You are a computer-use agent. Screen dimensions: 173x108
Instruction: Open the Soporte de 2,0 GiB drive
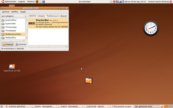12,66
